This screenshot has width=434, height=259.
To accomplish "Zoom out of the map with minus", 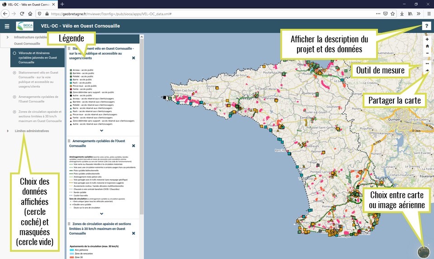I will pos(427,53).
